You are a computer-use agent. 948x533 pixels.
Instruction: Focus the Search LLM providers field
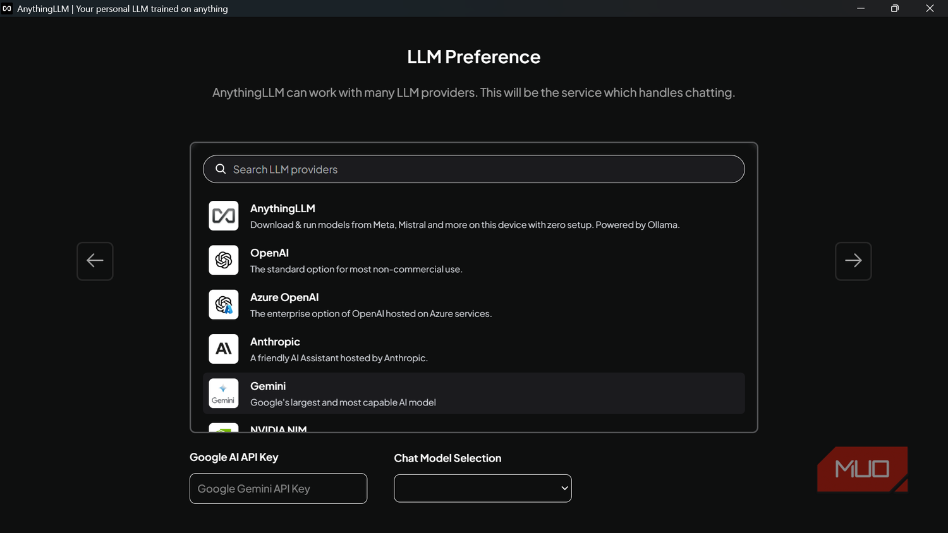point(473,169)
